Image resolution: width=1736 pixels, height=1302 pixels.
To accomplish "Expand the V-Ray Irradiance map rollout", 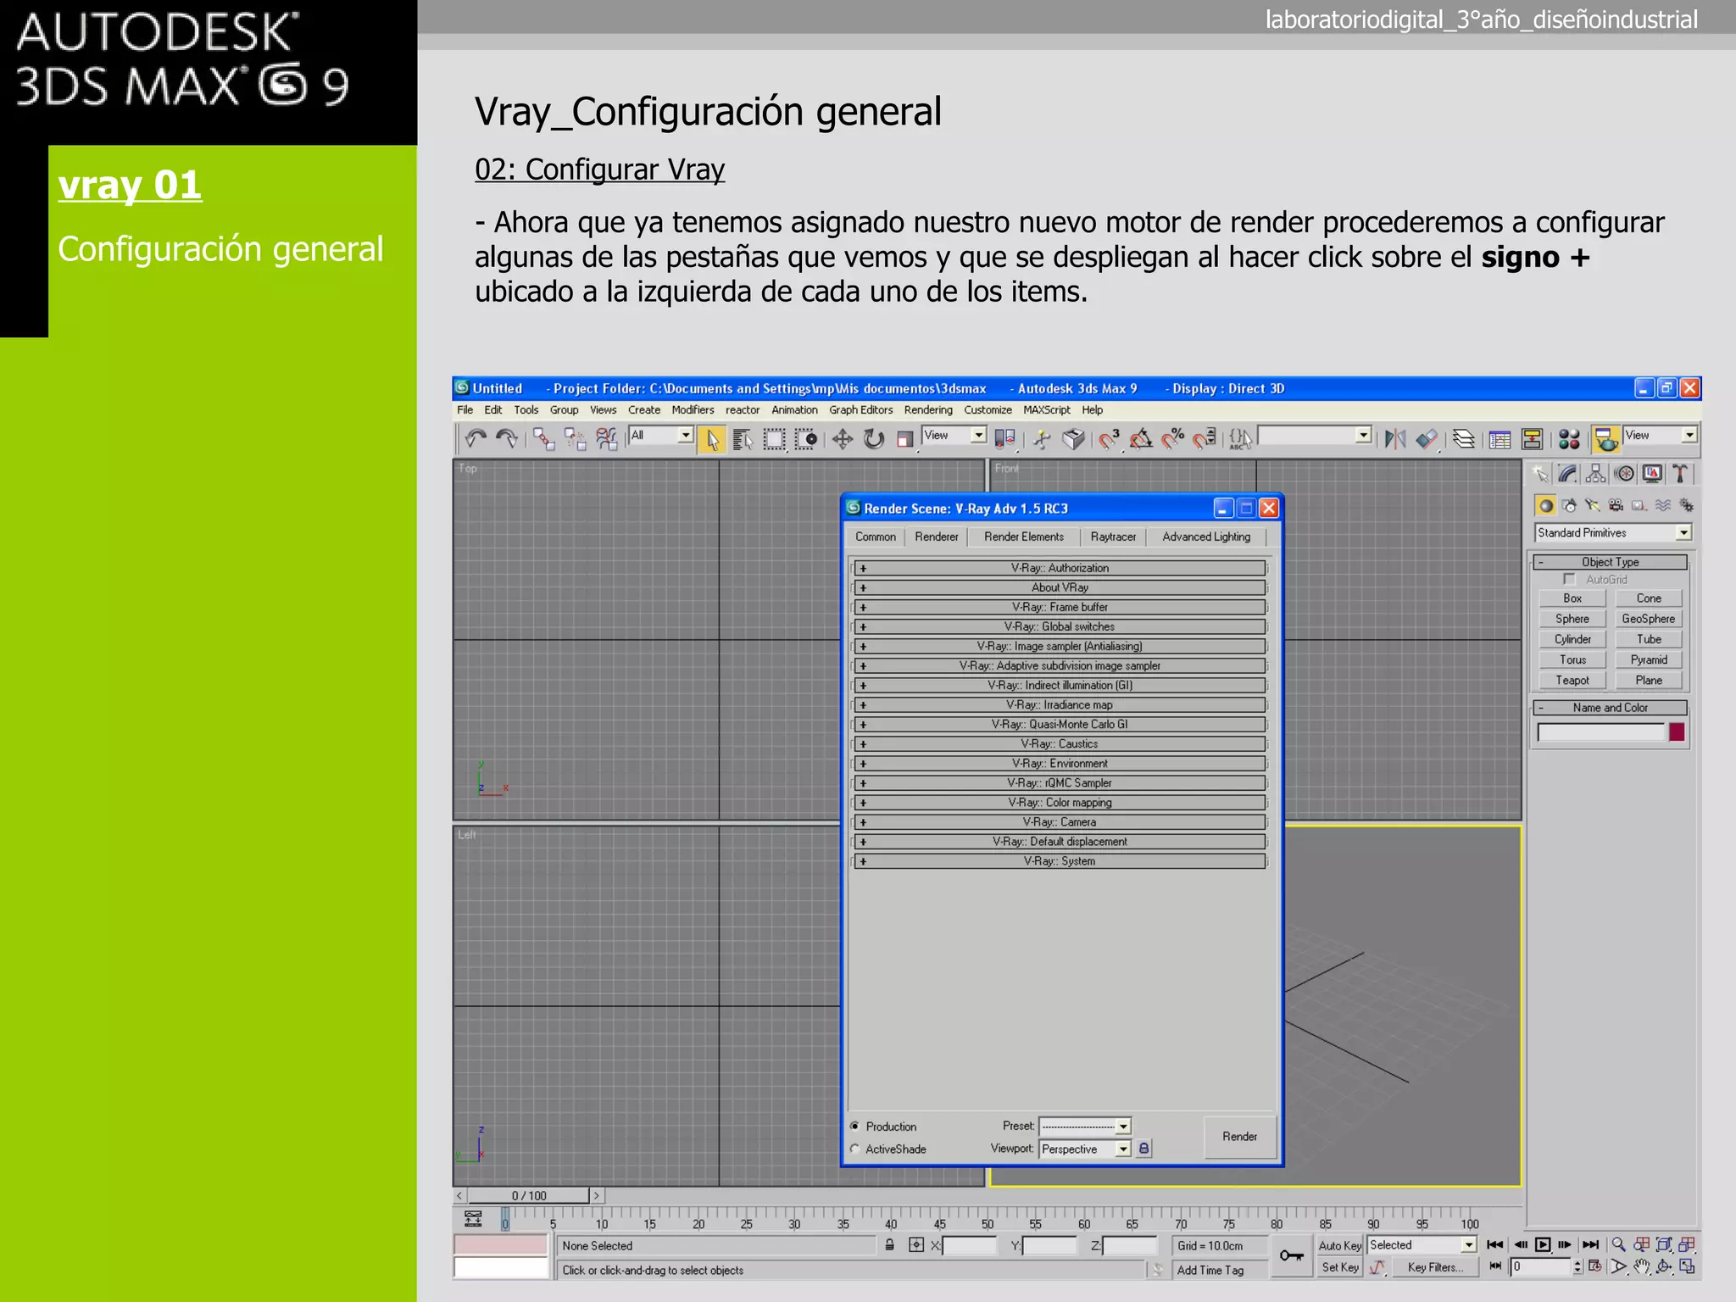I will pos(1060,704).
